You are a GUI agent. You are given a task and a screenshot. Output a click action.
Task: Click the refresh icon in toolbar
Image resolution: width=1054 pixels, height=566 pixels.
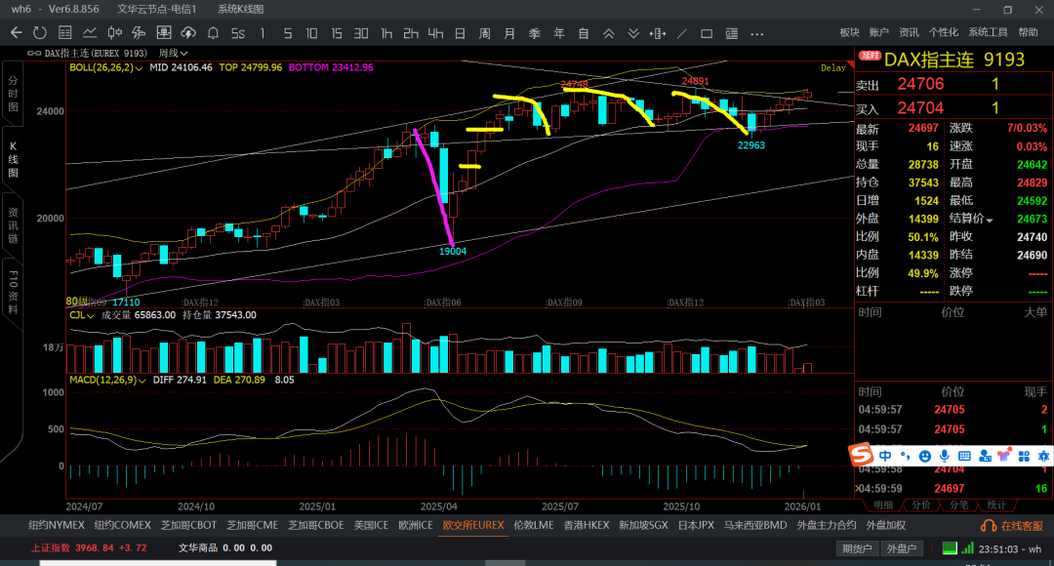coord(40,33)
